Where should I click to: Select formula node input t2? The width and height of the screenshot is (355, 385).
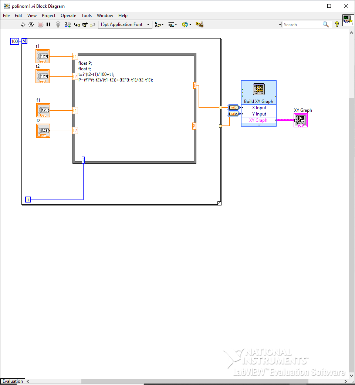75,76
